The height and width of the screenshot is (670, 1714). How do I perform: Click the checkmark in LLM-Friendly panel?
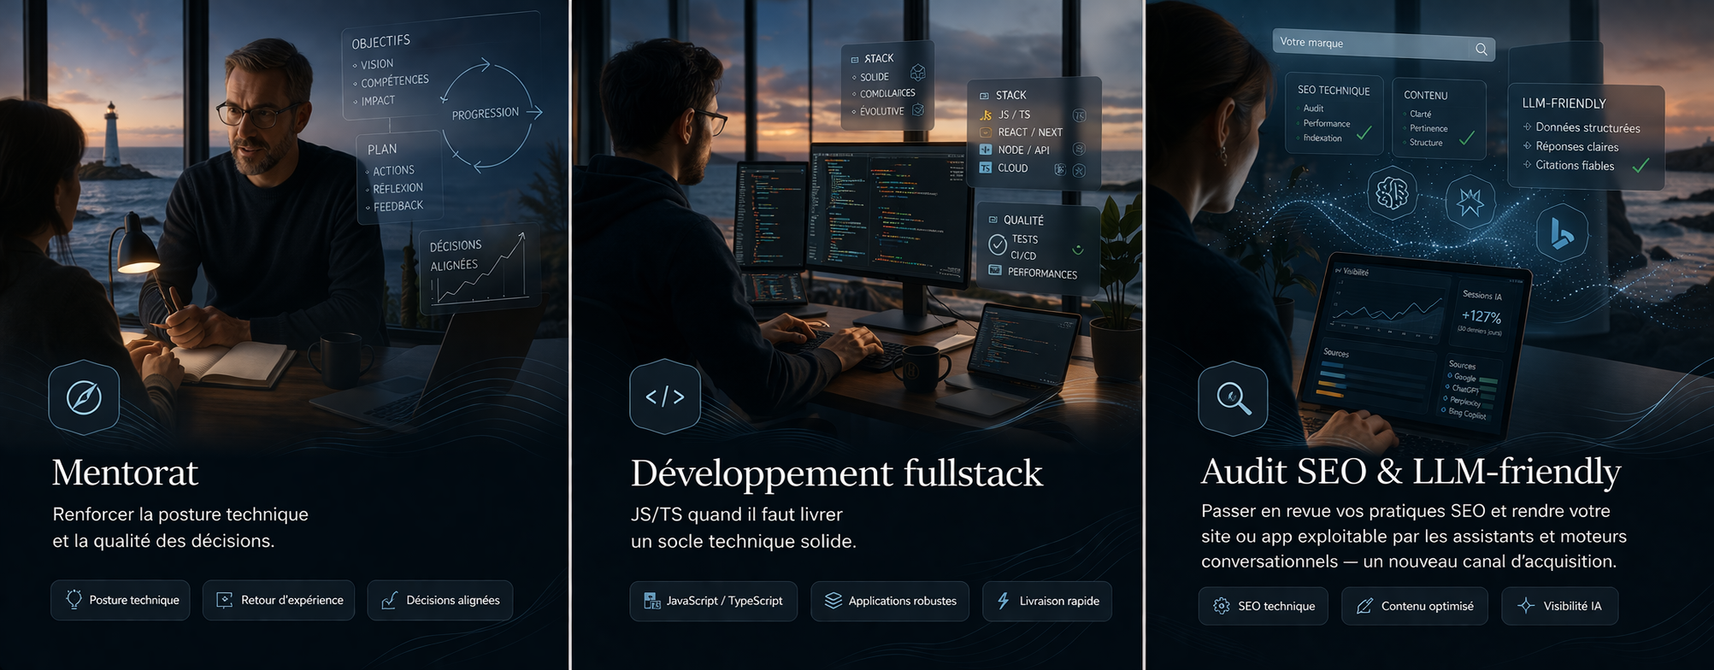(1640, 166)
